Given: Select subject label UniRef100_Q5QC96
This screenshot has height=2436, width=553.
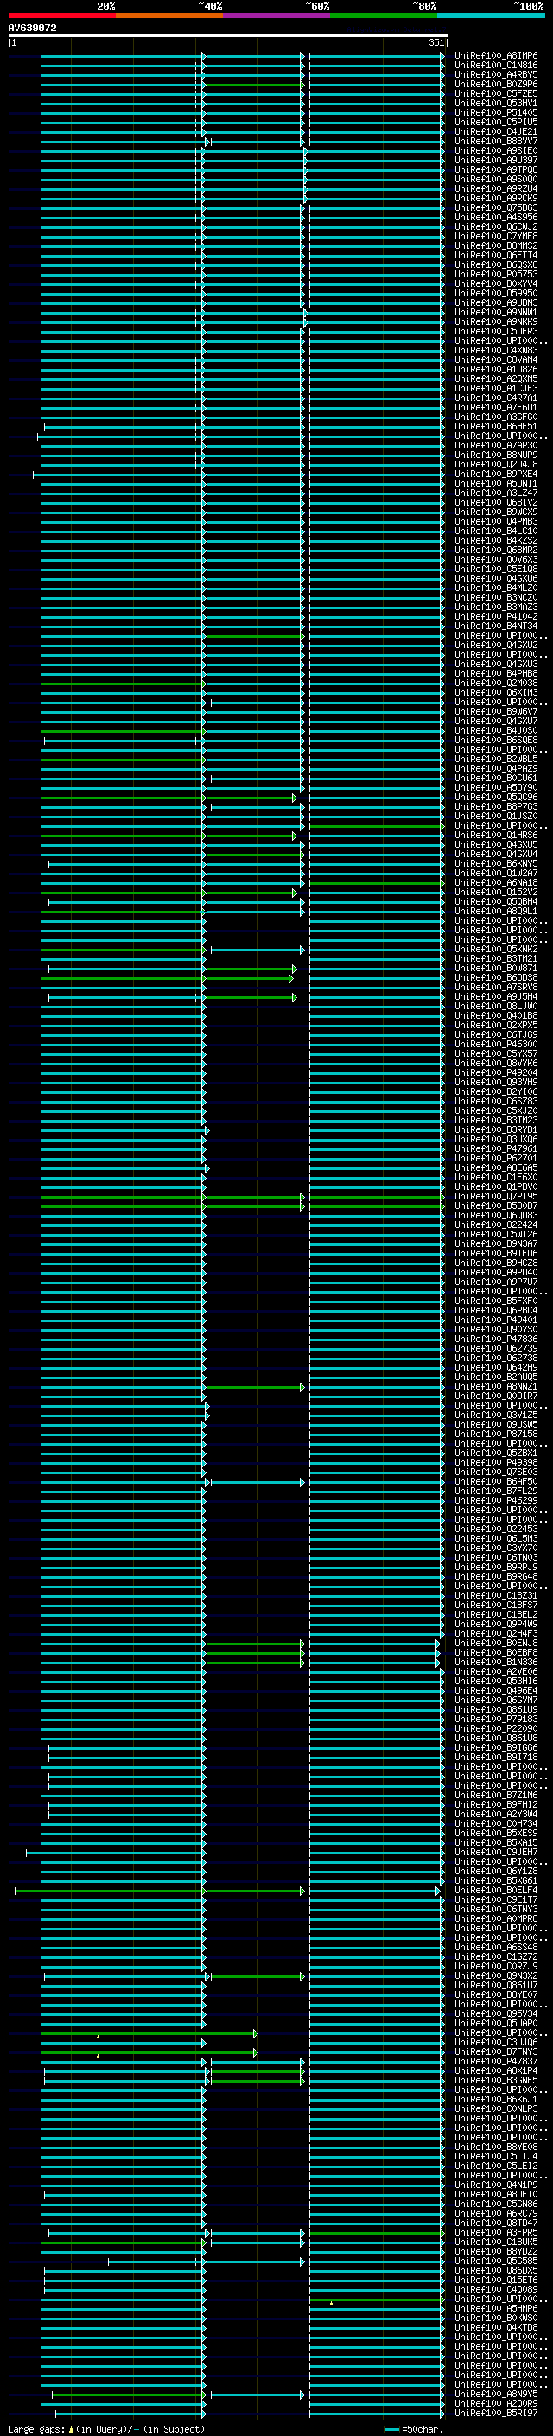Looking at the screenshot, I should coord(496,798).
